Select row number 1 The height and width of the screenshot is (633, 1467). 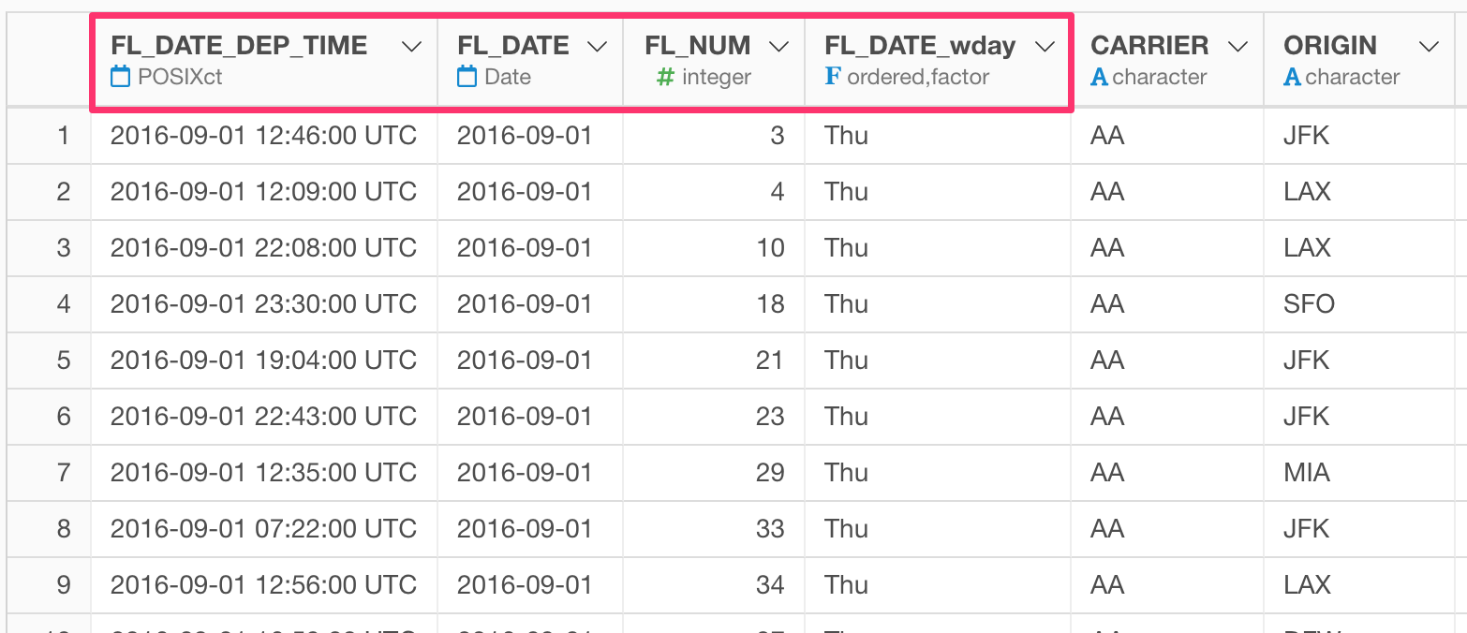63,136
